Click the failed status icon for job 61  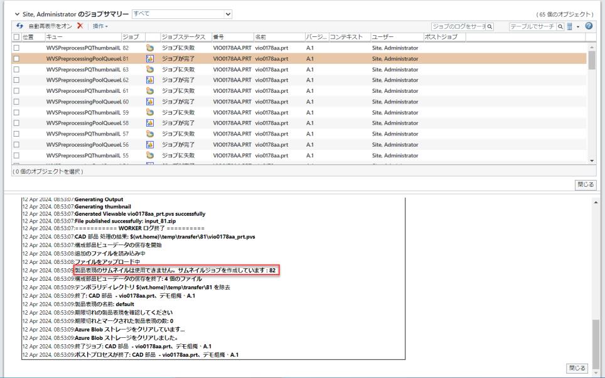click(150, 91)
